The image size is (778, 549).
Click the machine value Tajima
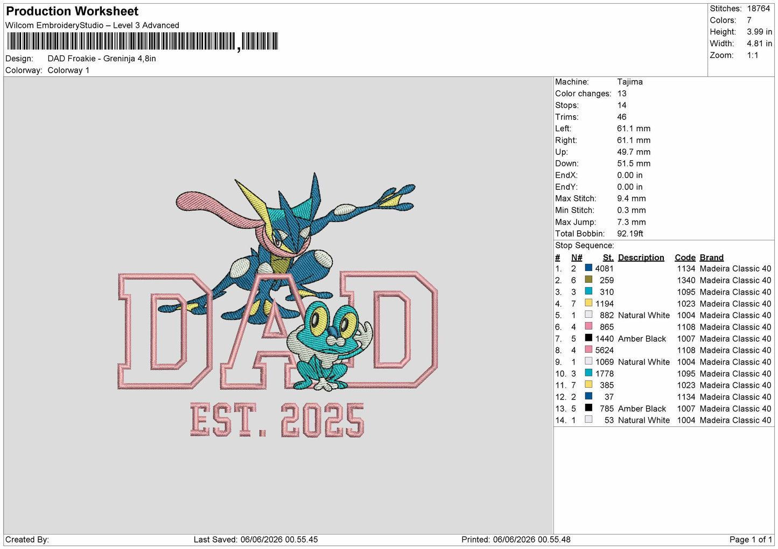pos(629,82)
